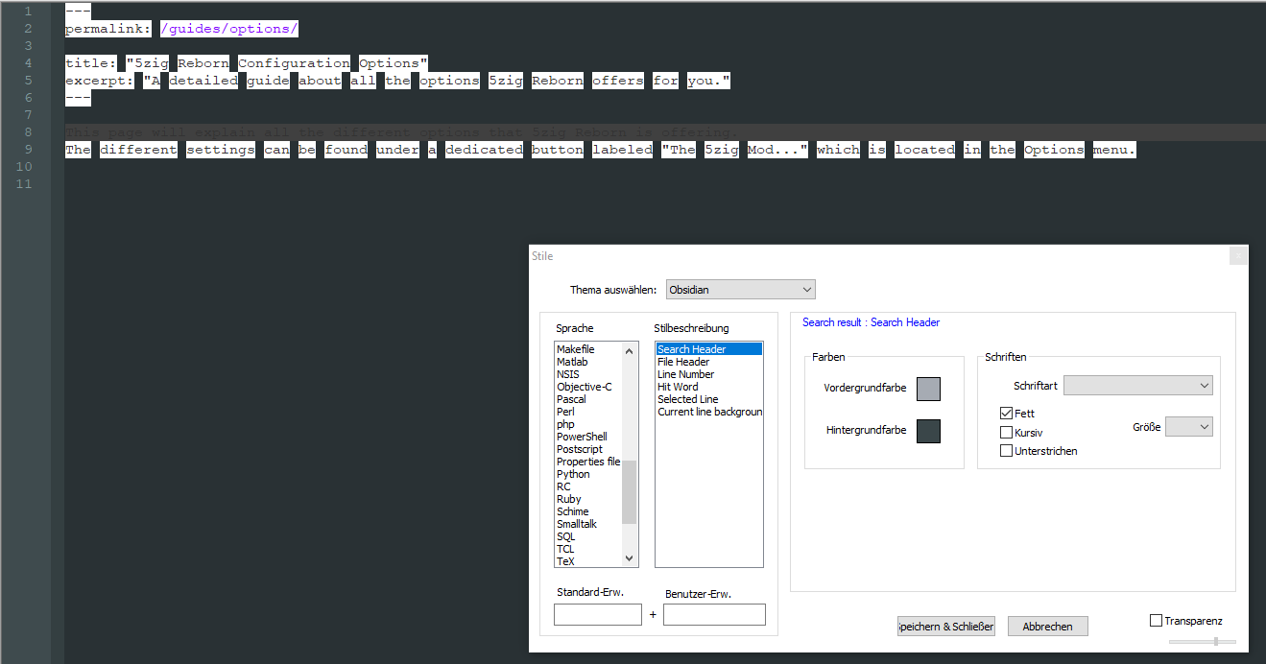The image size is (1266, 664).
Task: Open the Thema auswählen dropdown
Action: [x=740, y=289]
